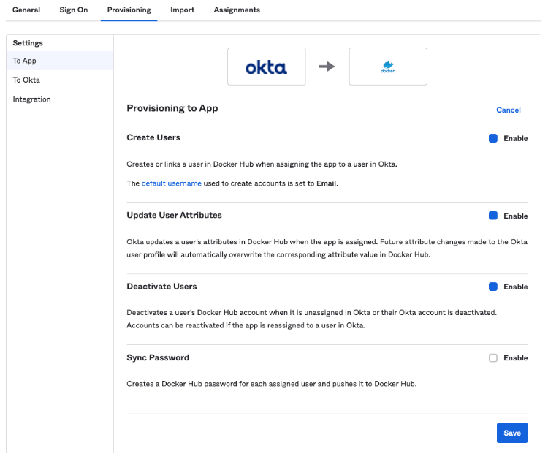The height and width of the screenshot is (462, 548).
Task: Go to the Import tab
Action: pyautogui.click(x=182, y=10)
